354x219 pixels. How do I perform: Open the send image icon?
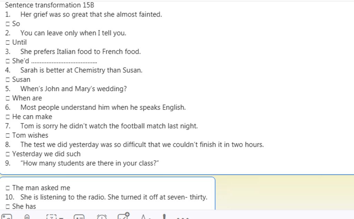pyautogui.click(x=7, y=217)
